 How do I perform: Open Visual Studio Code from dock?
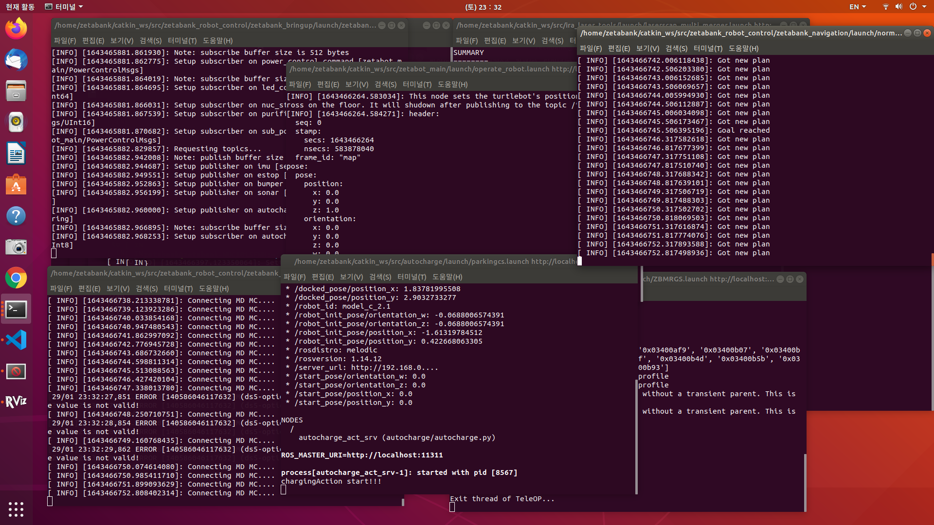(16, 340)
